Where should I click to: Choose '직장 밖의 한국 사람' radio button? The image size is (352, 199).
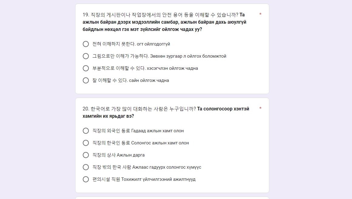(86, 167)
